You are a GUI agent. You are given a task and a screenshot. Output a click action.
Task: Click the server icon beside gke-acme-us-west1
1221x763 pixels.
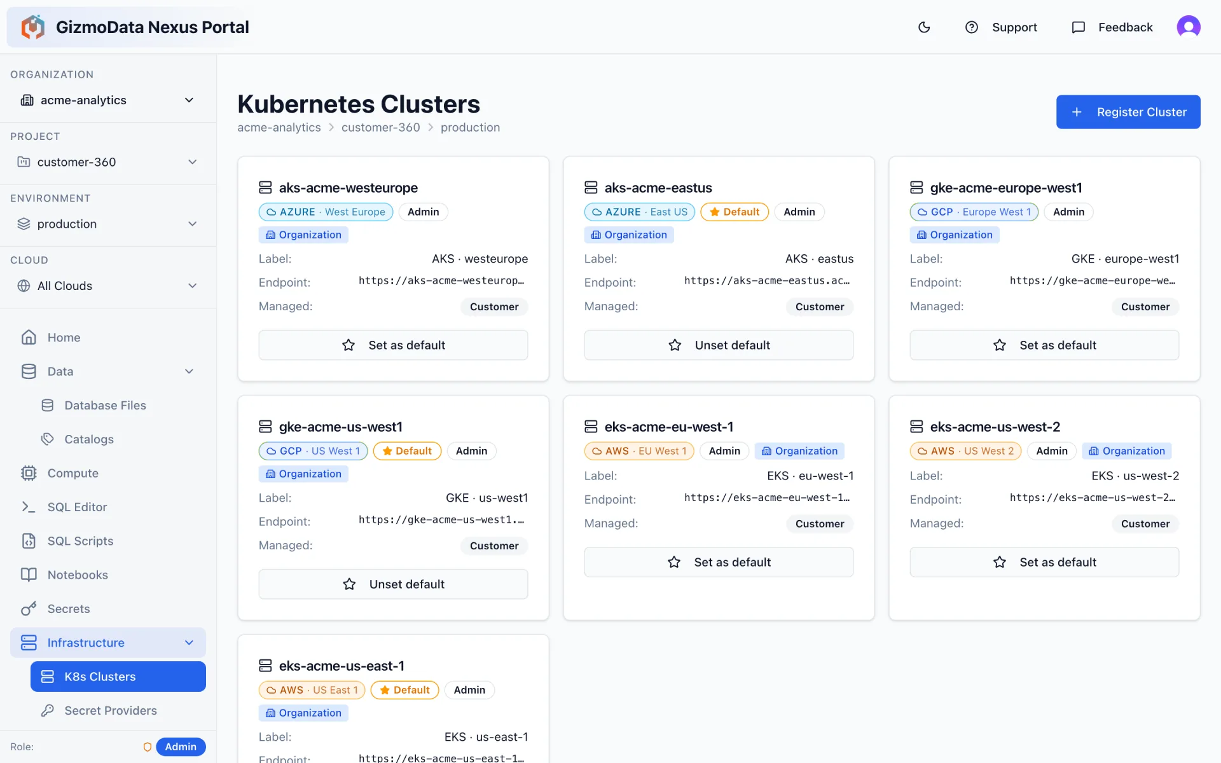coord(265,427)
